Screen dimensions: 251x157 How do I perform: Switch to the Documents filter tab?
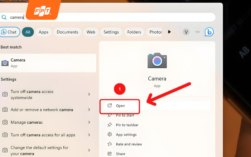tap(67, 32)
